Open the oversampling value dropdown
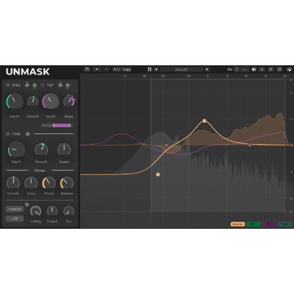Image resolution: width=294 pixels, height=294 pixels. [x=245, y=69]
